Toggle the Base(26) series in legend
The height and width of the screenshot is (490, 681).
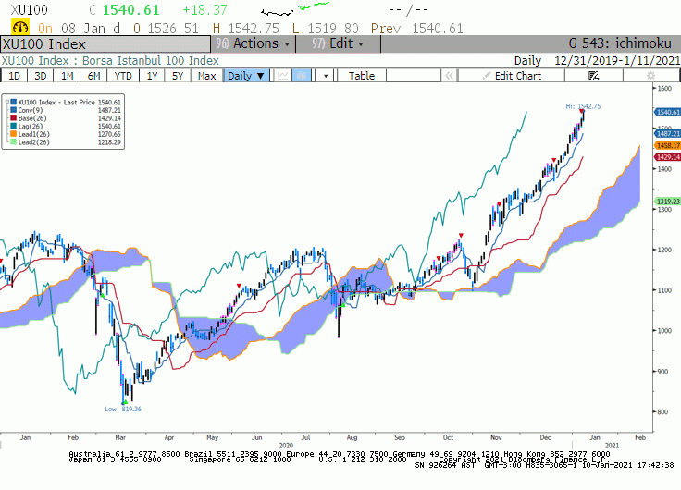tap(29, 118)
